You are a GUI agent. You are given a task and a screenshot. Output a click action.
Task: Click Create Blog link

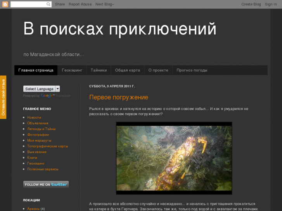(x=251, y=4)
